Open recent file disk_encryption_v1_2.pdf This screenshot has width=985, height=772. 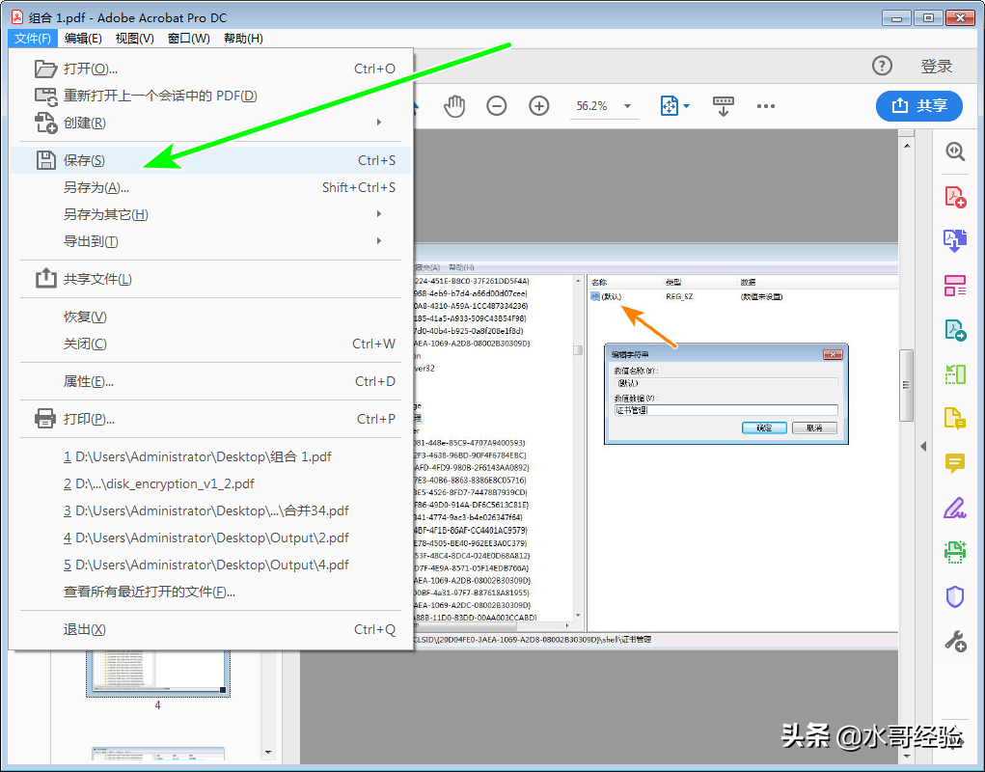[x=211, y=483]
